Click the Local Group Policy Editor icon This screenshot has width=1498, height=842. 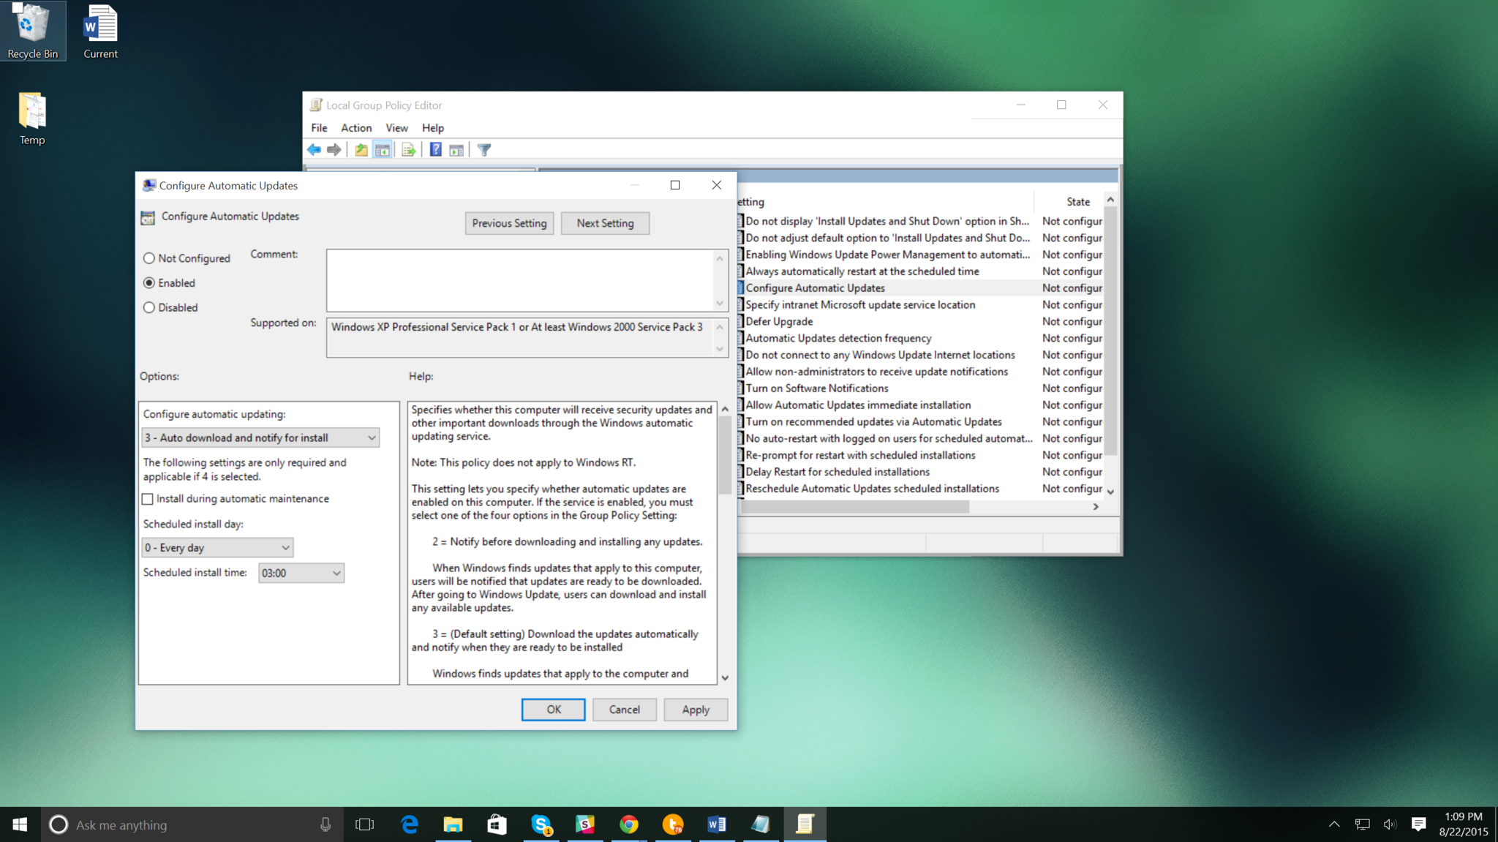pyautogui.click(x=318, y=104)
